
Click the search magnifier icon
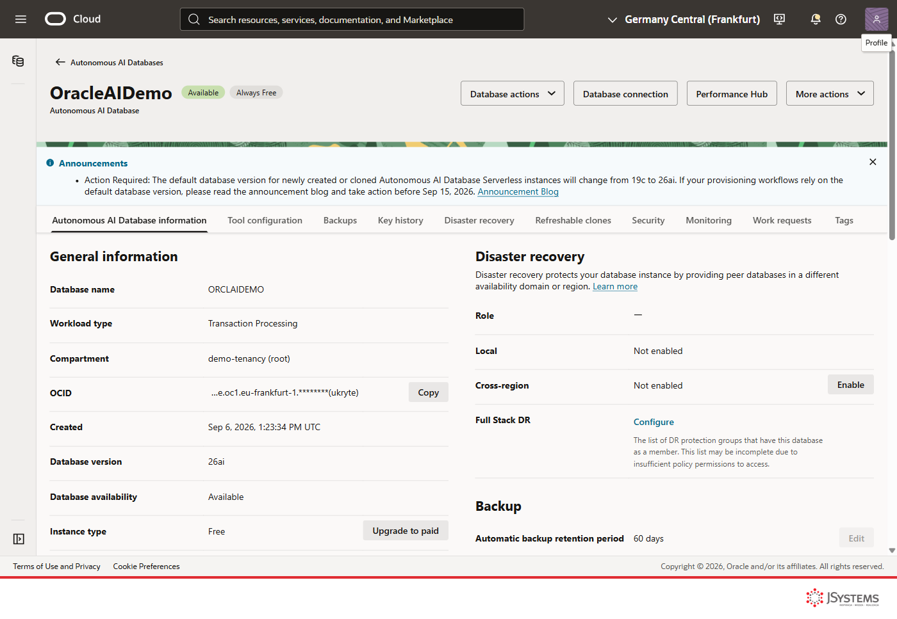coord(193,19)
